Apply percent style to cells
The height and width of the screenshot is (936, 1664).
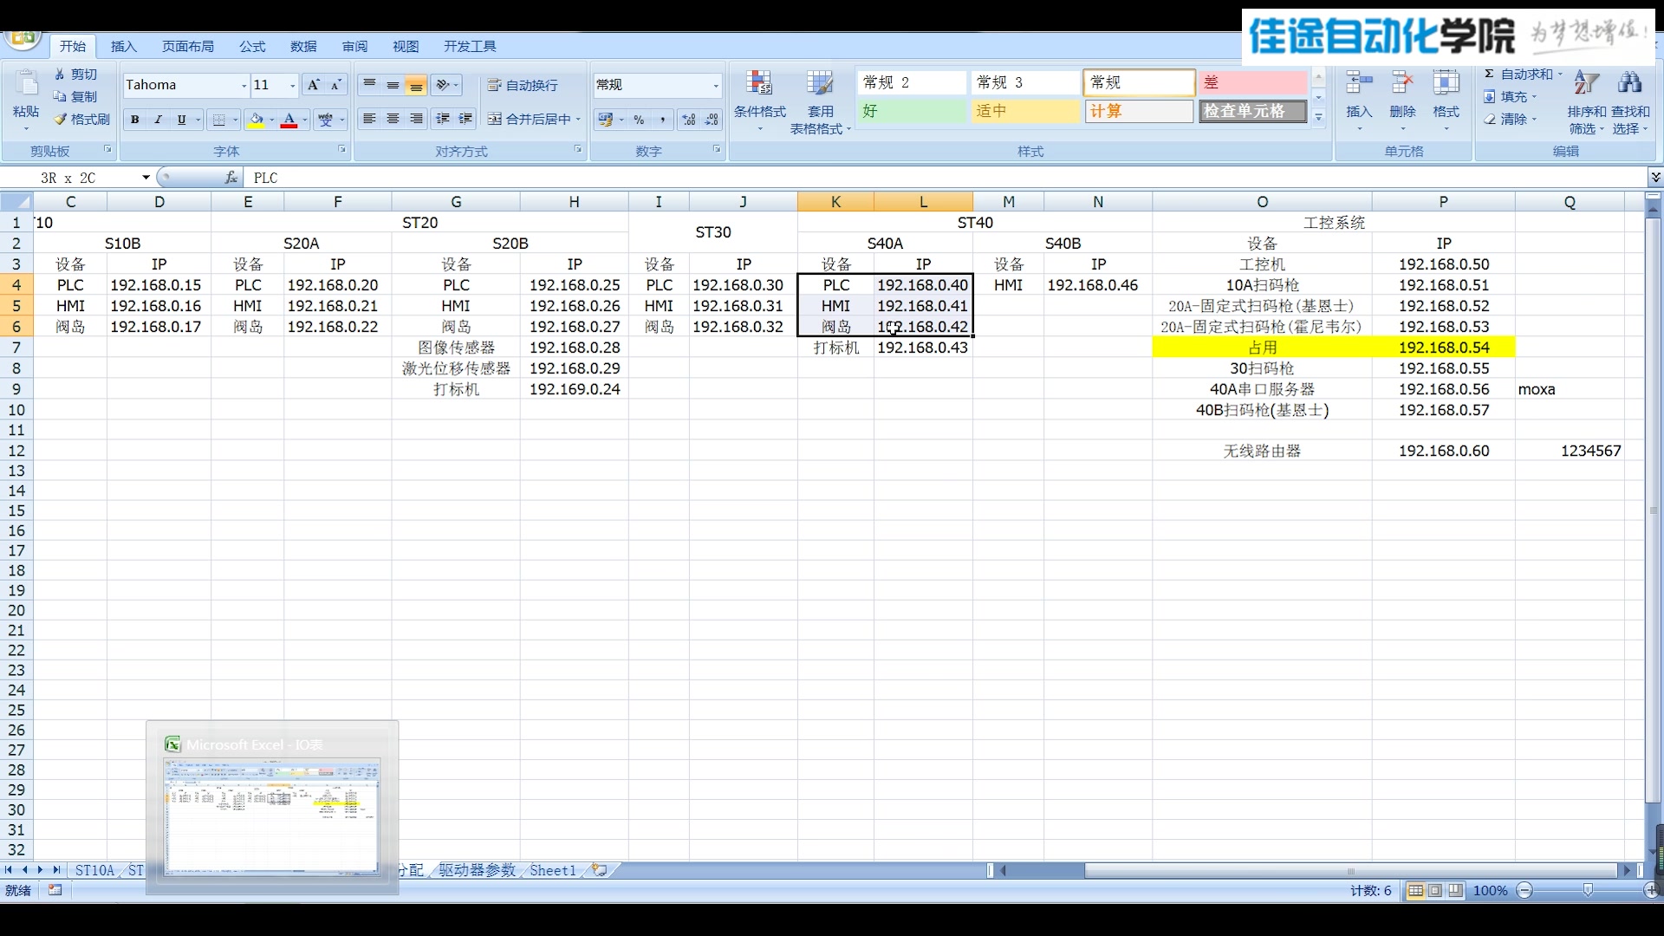point(640,120)
